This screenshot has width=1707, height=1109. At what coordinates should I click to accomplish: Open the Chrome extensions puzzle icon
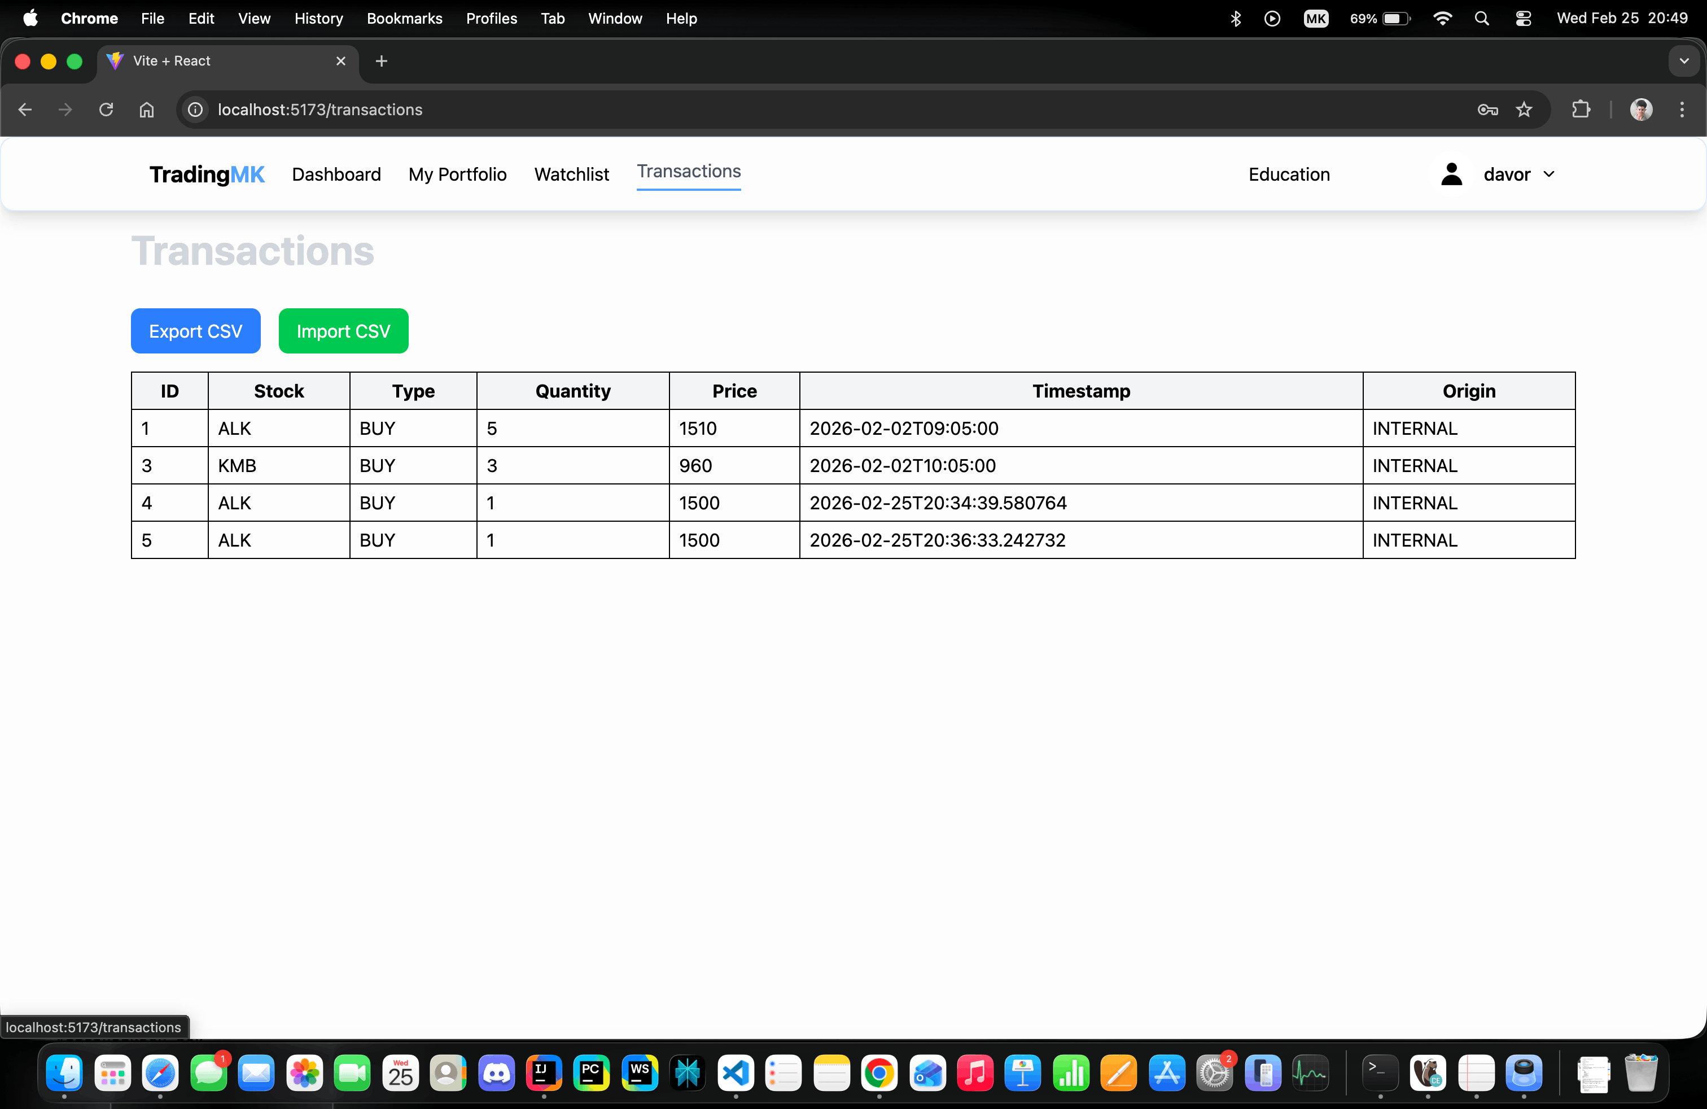click(x=1580, y=110)
